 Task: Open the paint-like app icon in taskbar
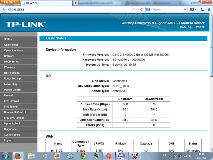tap(57, 156)
